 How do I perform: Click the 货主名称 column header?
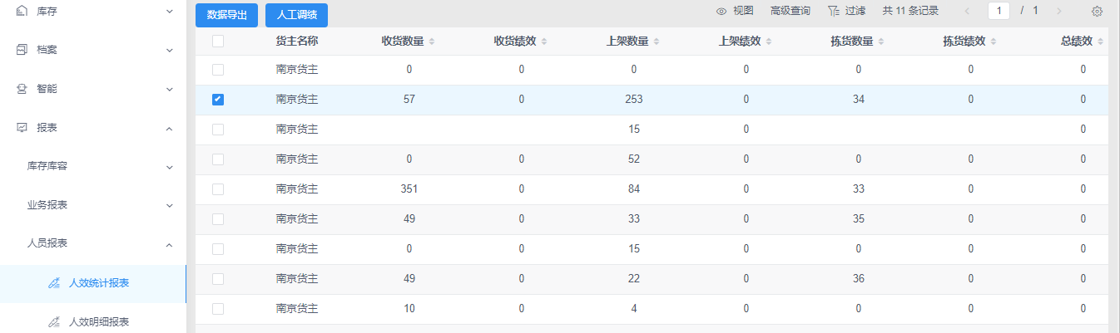(297, 41)
